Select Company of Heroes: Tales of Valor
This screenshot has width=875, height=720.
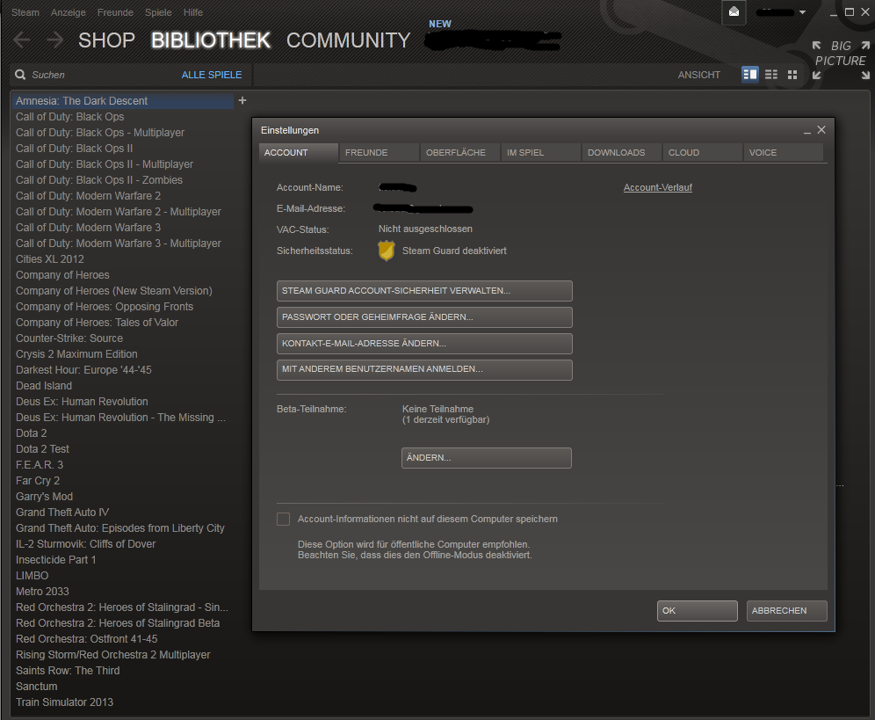coord(98,323)
